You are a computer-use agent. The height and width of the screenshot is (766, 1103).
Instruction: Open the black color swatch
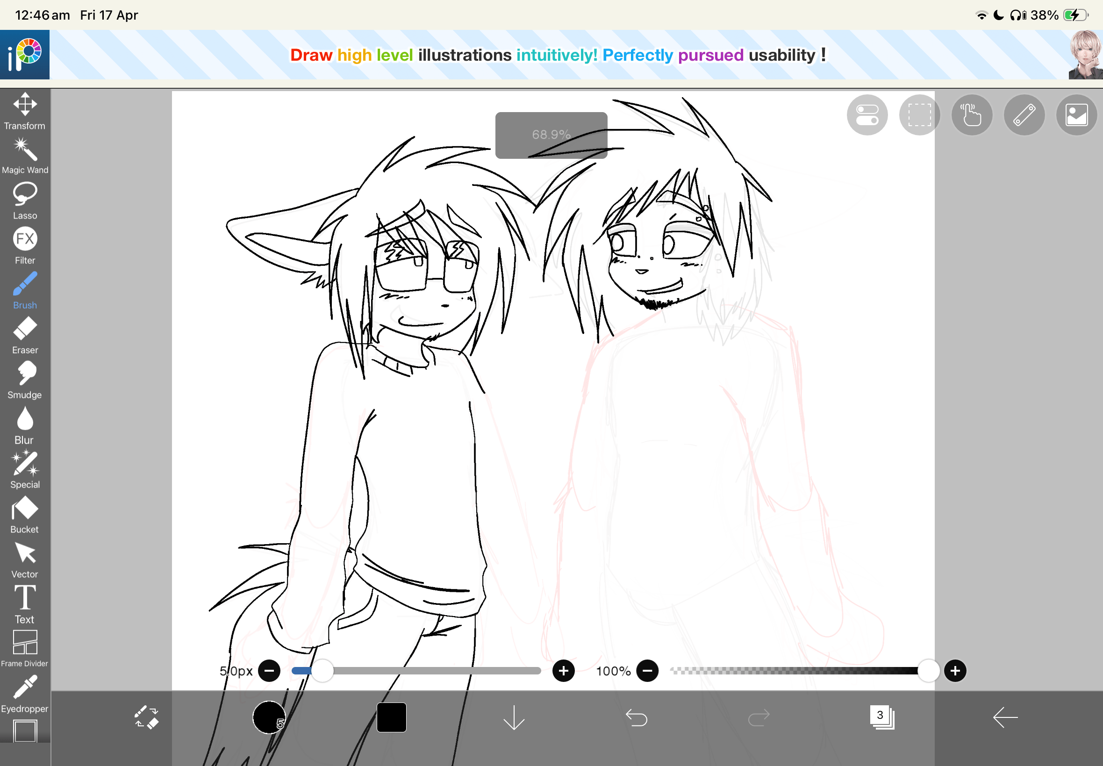391,717
